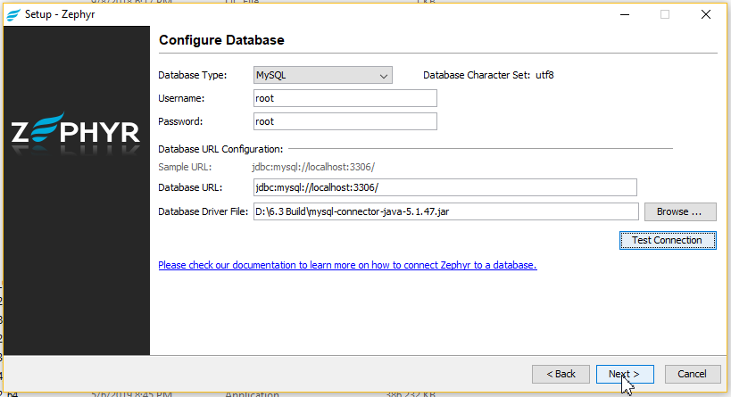Screen dimensions: 731x397
Task: Focus the Password input field
Action: pyautogui.click(x=345, y=121)
